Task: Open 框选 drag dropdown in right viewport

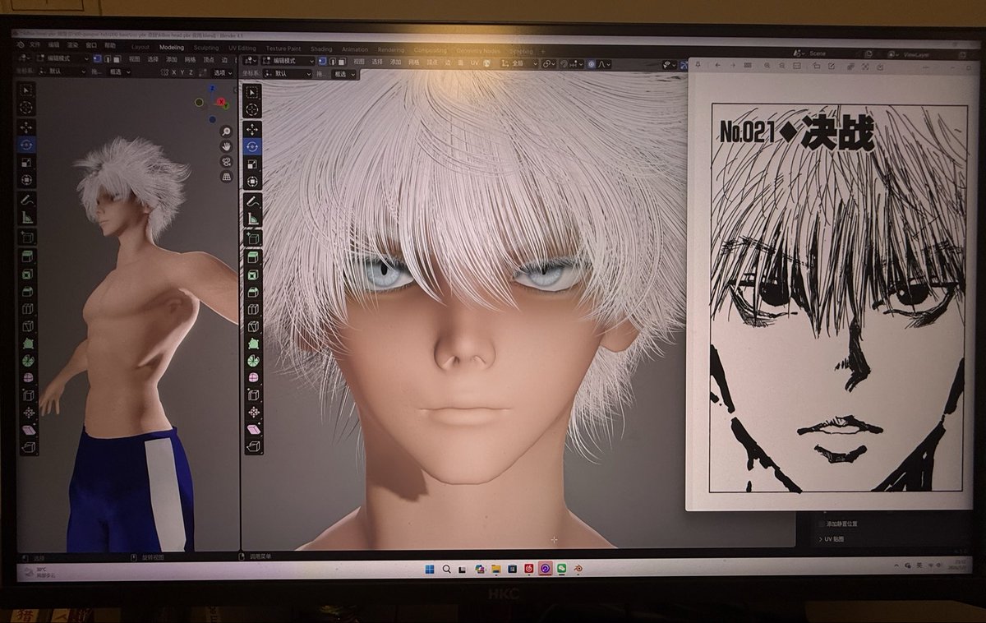Action: coord(343,74)
